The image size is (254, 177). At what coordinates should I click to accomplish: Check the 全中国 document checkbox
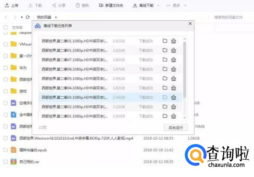(6, 115)
